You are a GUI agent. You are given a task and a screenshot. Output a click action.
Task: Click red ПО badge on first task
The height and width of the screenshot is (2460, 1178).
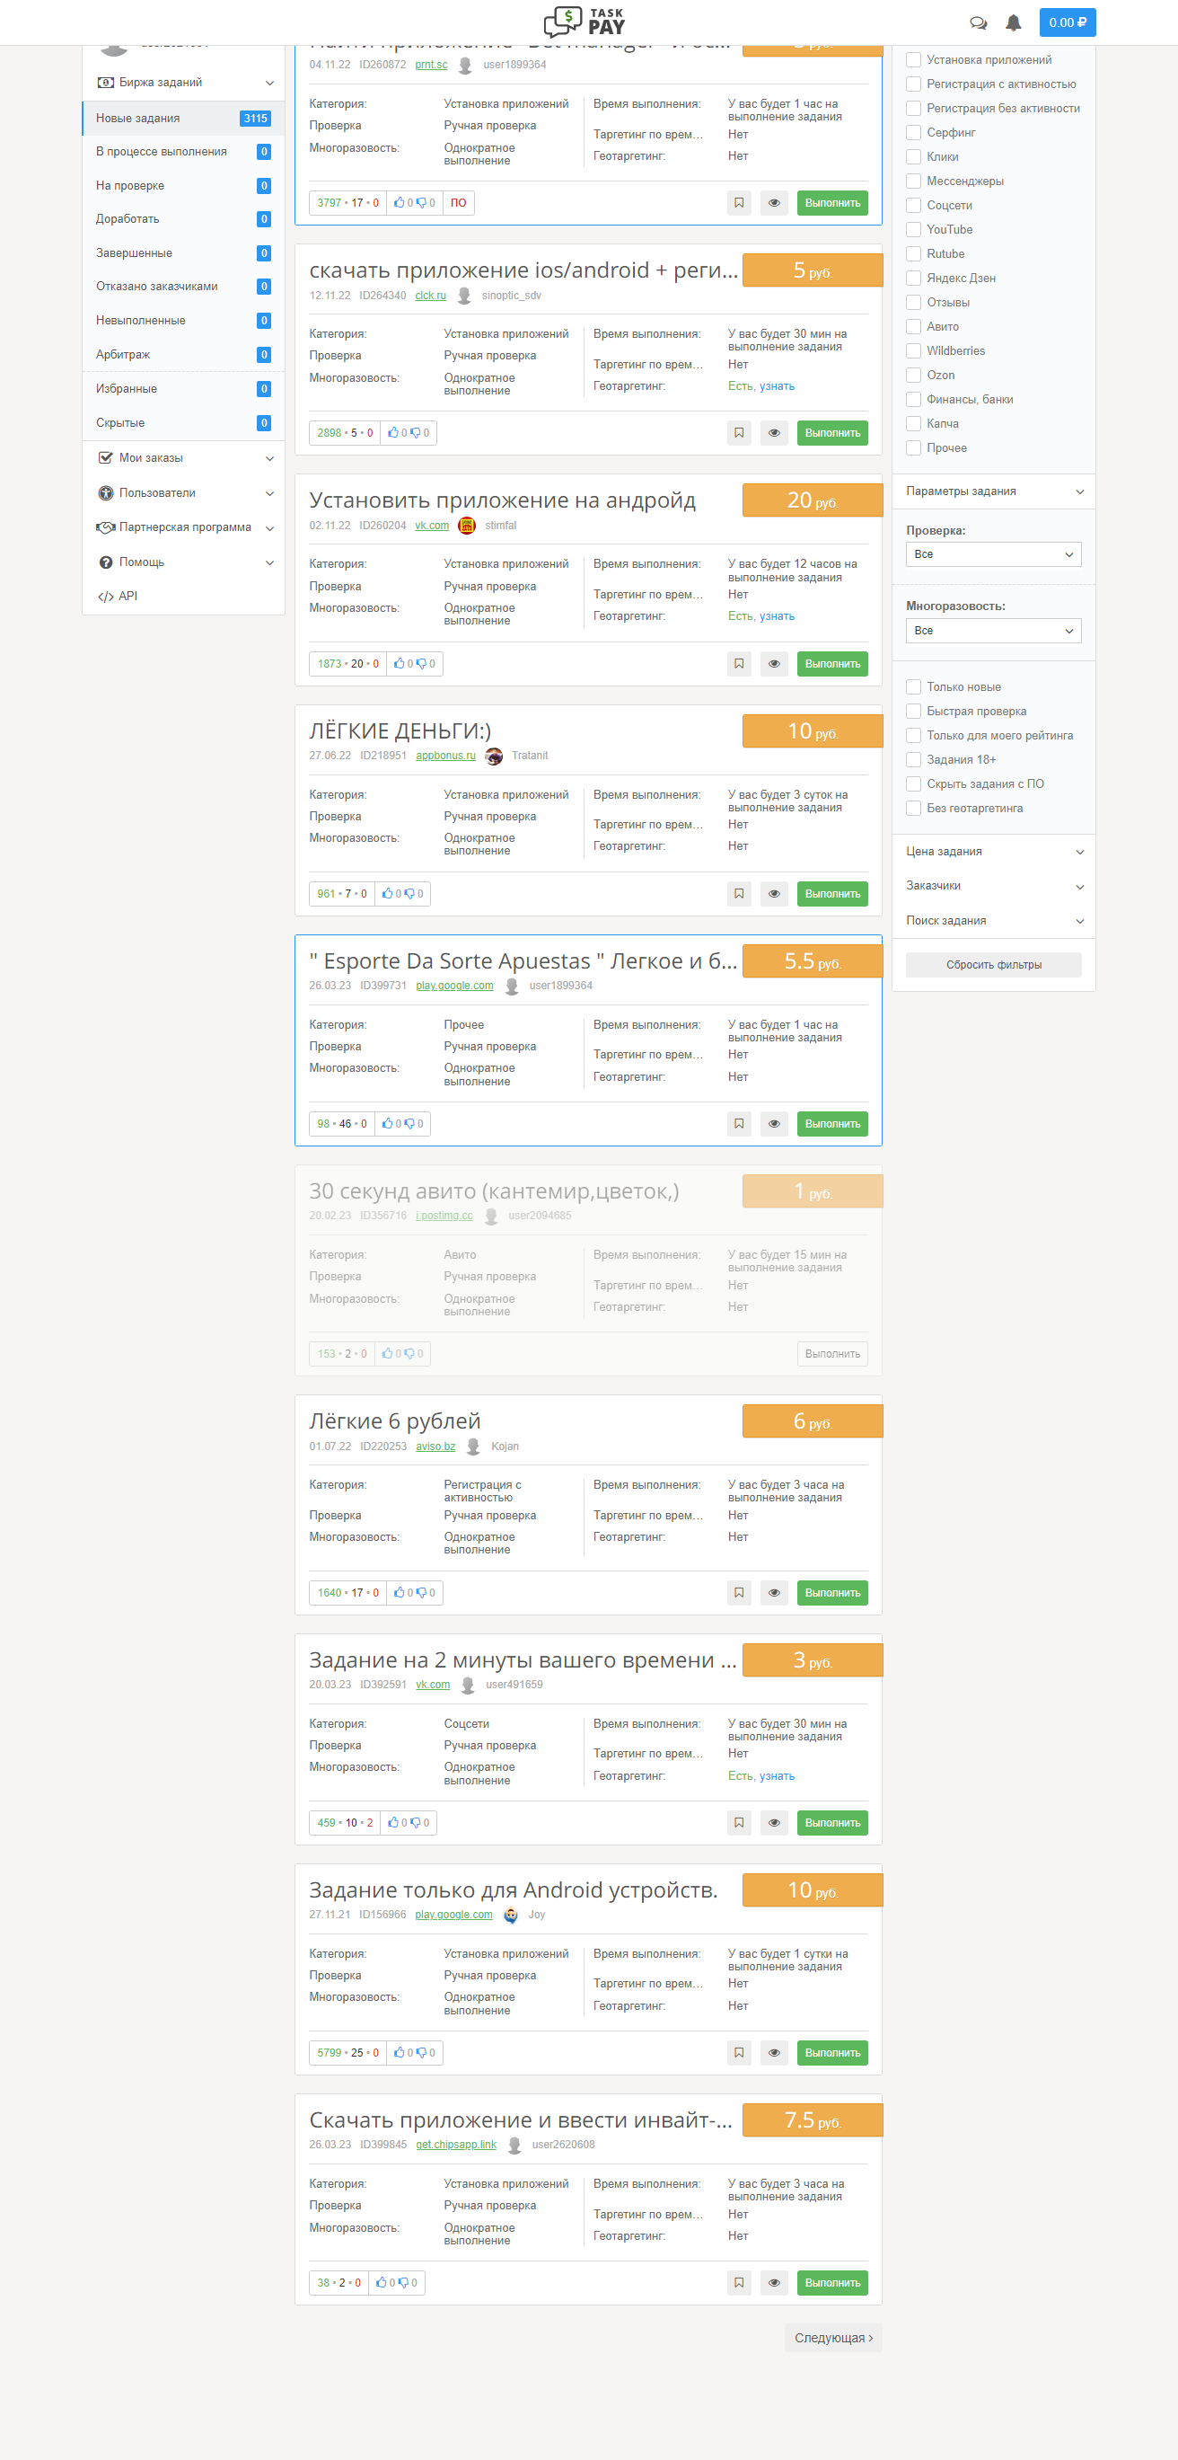(458, 203)
